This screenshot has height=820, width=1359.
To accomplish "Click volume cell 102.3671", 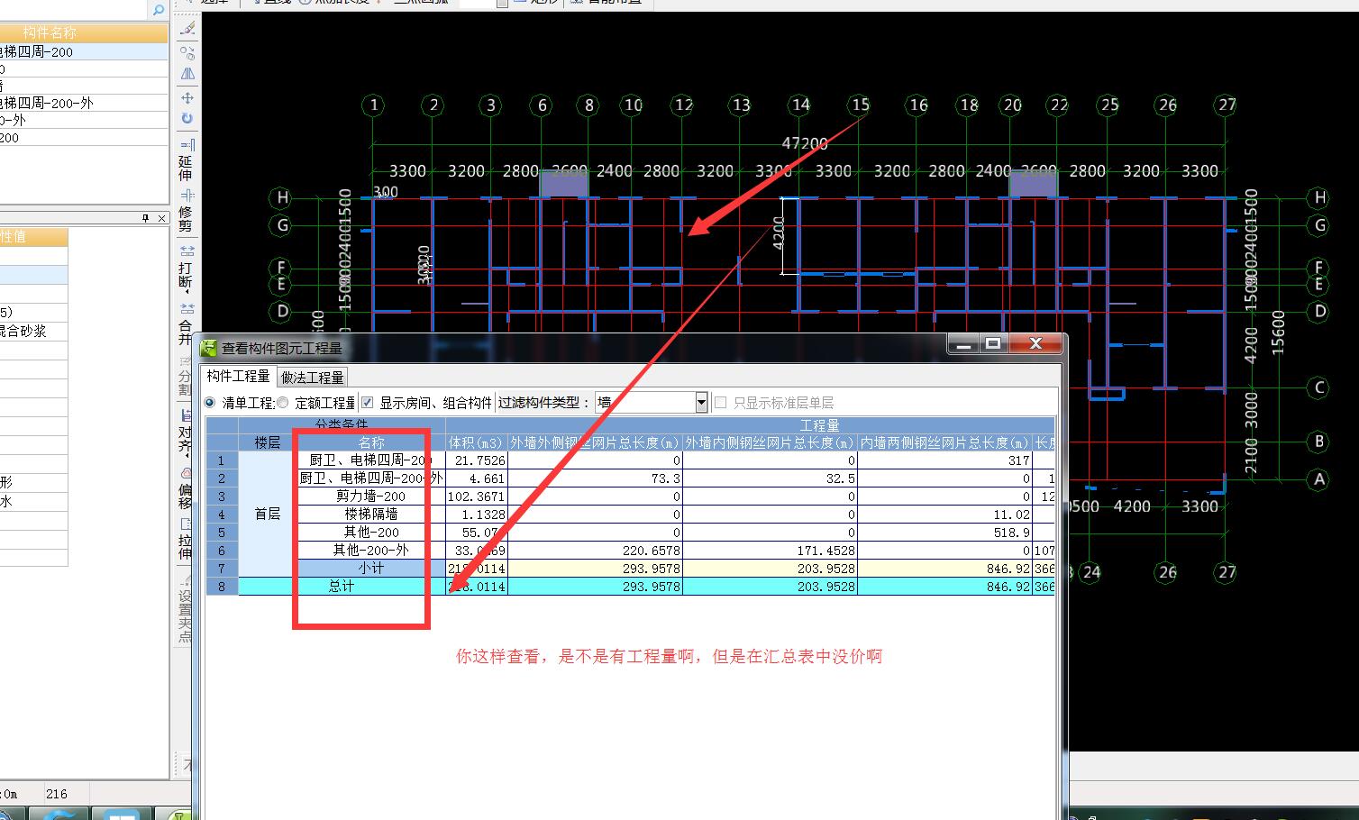I will tap(477, 497).
